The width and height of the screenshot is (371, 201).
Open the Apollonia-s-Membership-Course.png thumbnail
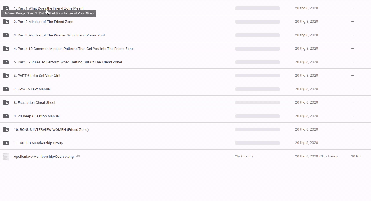tap(6, 156)
